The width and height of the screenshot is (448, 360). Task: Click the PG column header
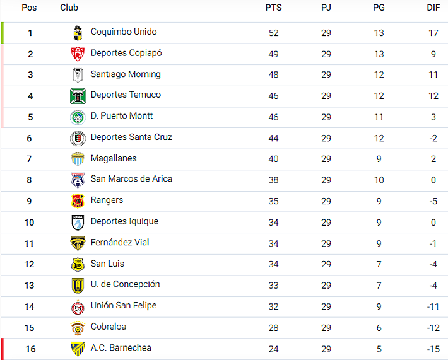click(x=379, y=8)
